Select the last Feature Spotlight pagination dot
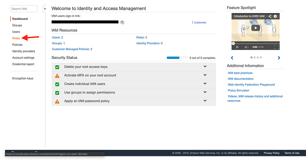Image resolution: width=306 pixels, height=162 pixels. [x=261, y=58]
